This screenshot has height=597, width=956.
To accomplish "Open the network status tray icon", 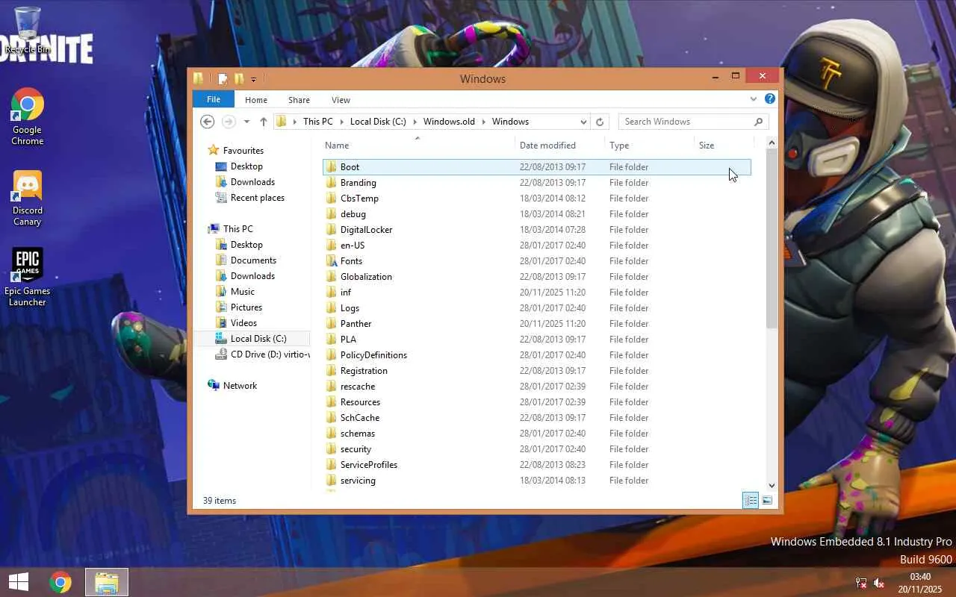I will pos(861,583).
